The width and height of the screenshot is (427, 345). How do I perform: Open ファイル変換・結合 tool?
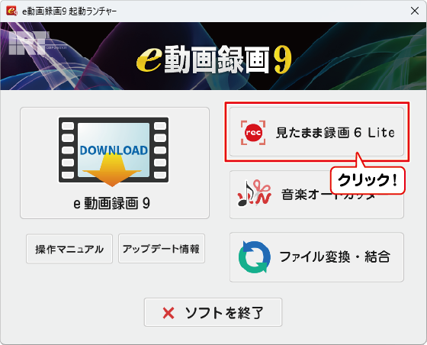pos(316,257)
